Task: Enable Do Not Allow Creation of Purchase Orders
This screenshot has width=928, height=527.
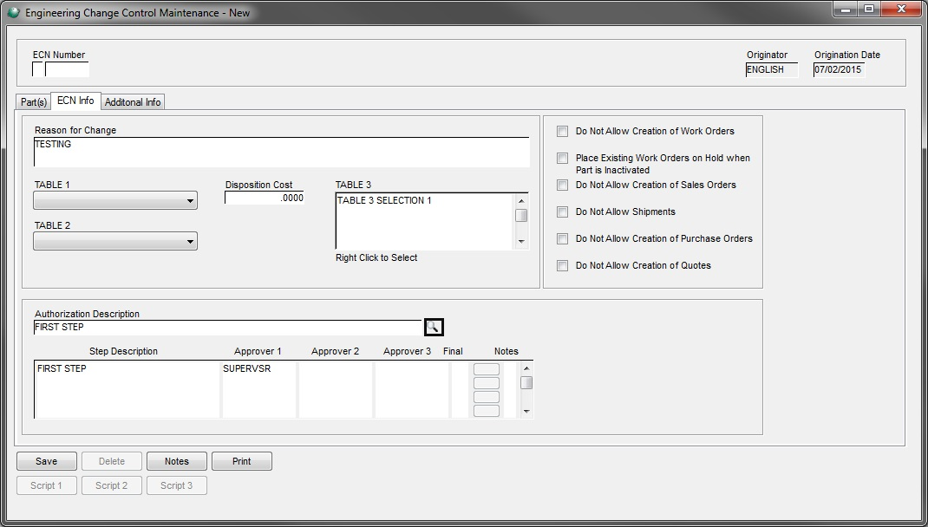Action: [x=562, y=239]
